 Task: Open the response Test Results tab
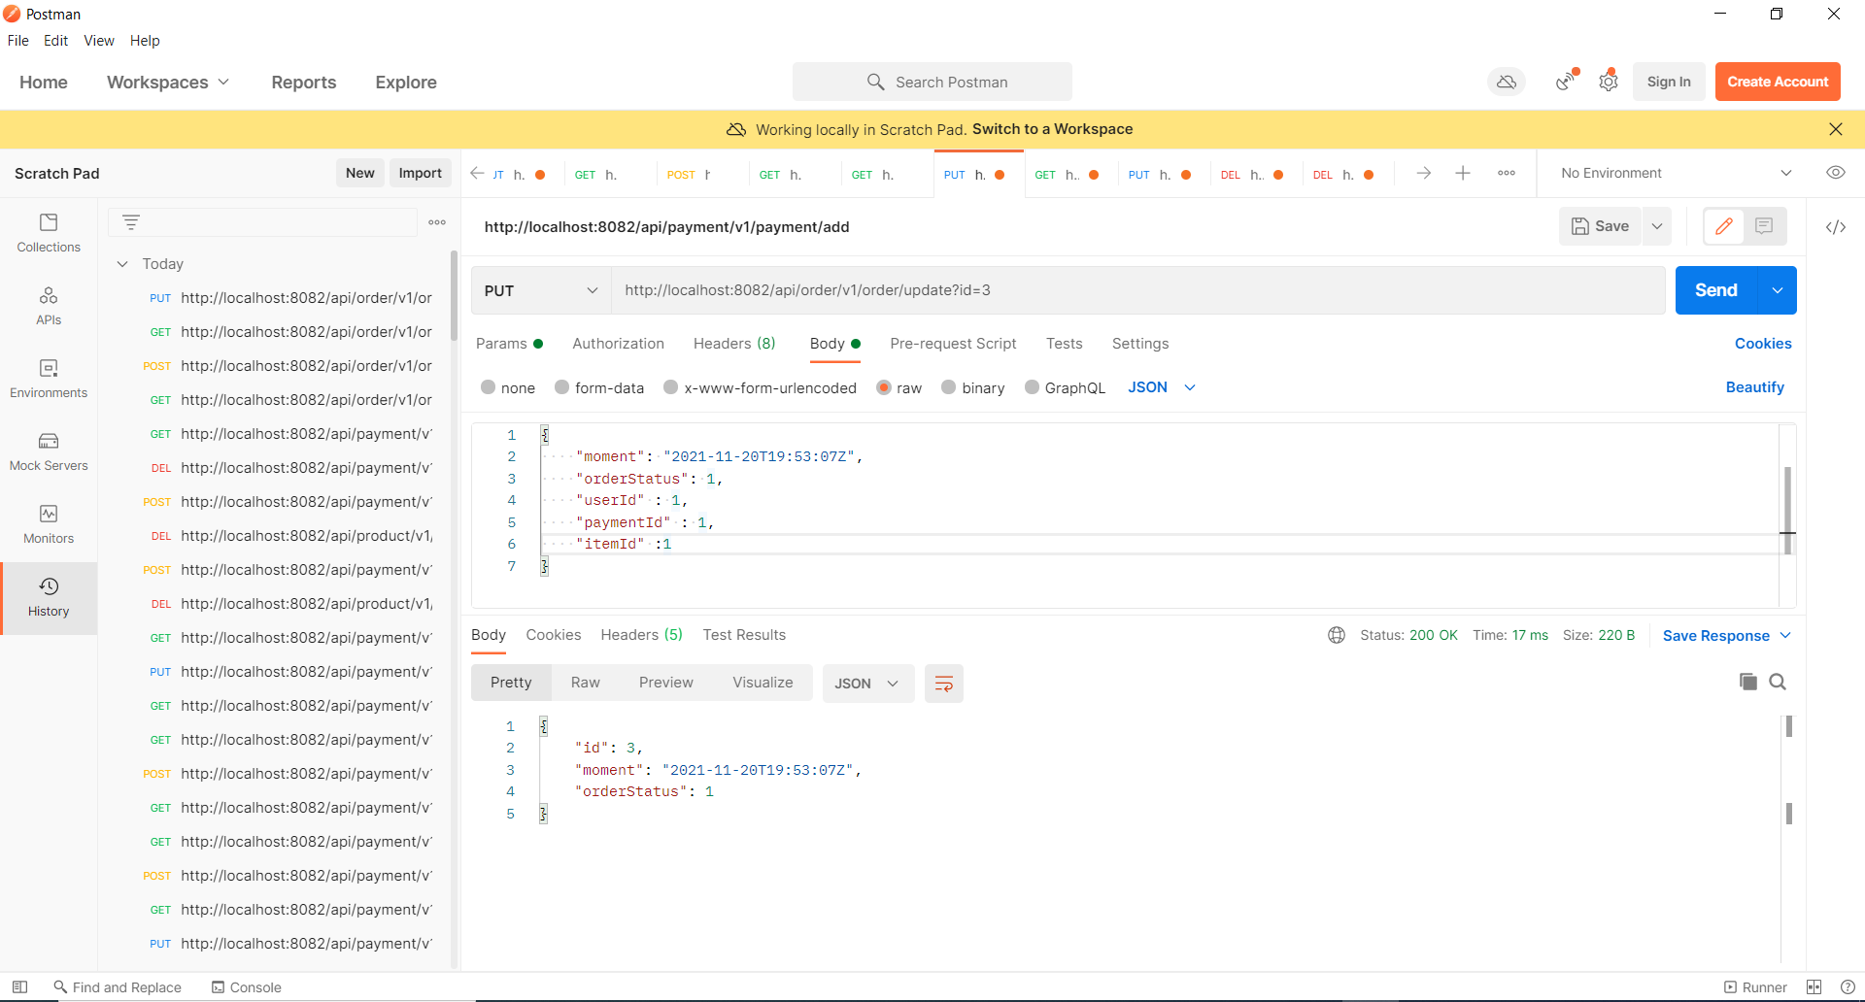point(744,635)
